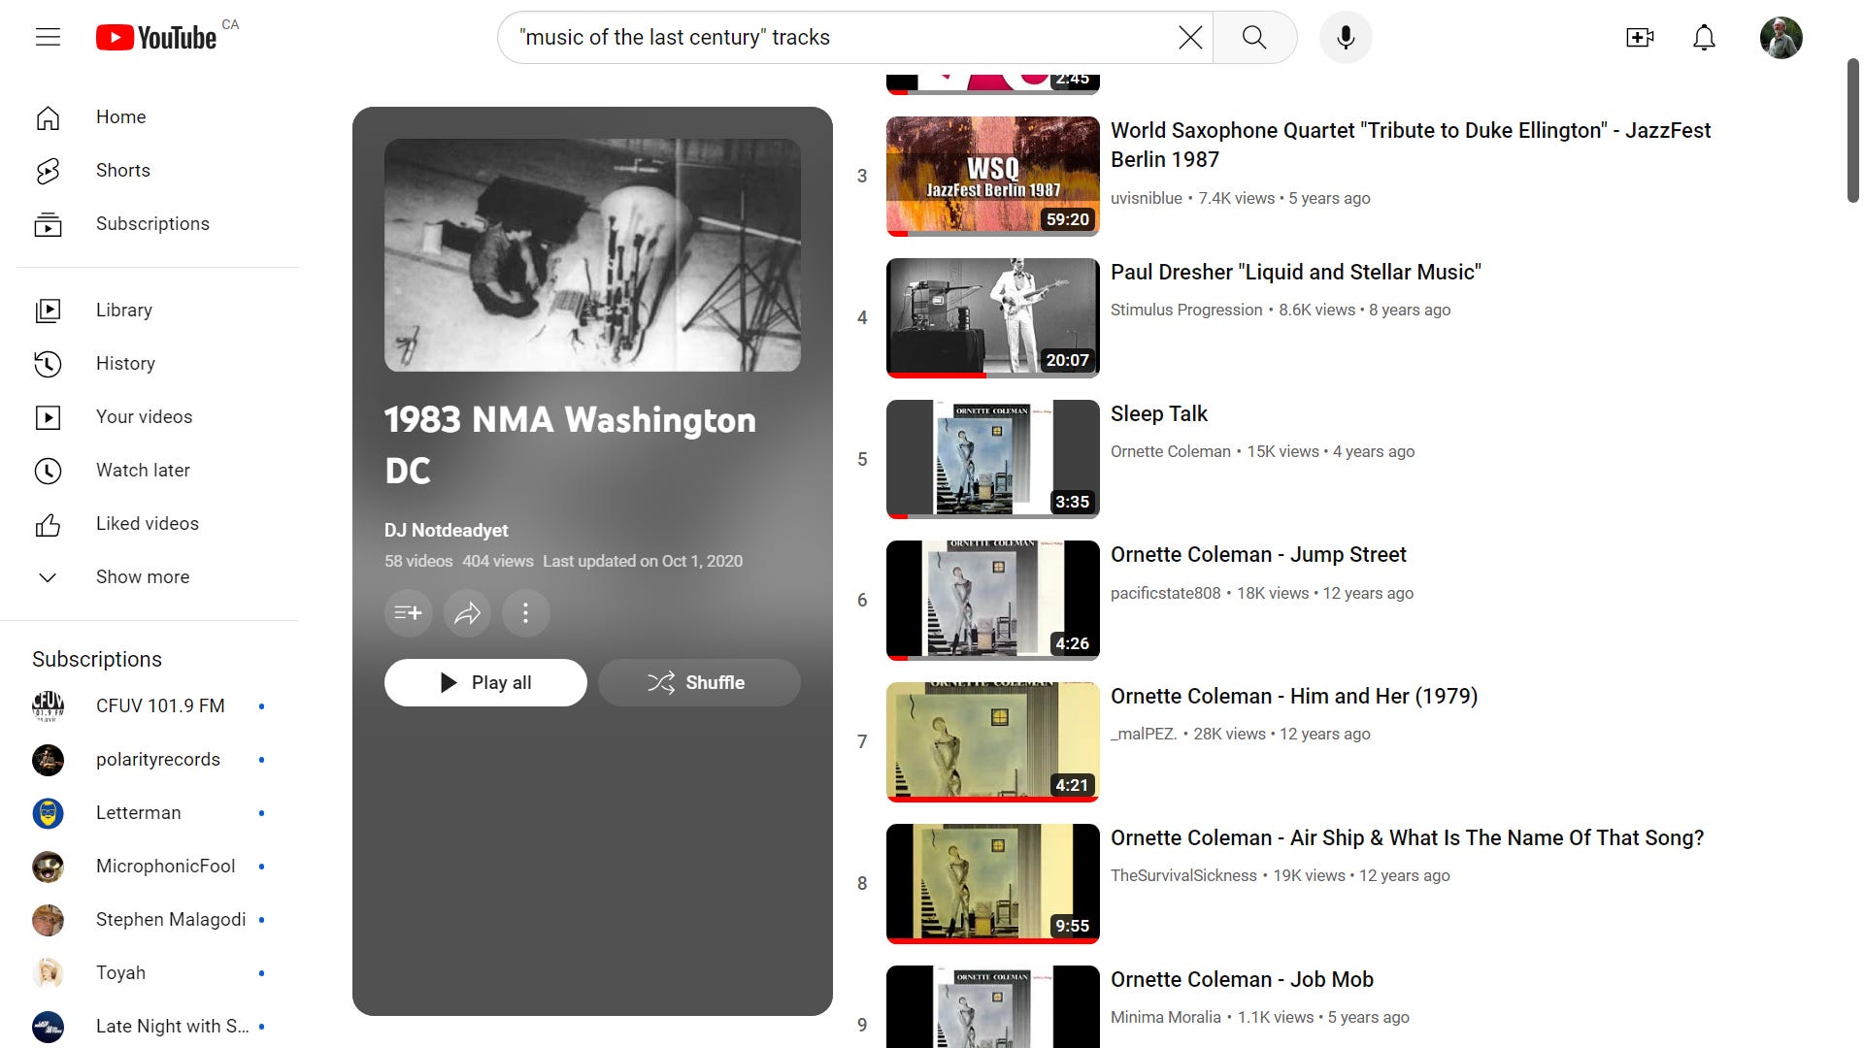Open Him and Her video thumbnail
Viewport: 1864px width, 1048px height.
[x=992, y=742]
